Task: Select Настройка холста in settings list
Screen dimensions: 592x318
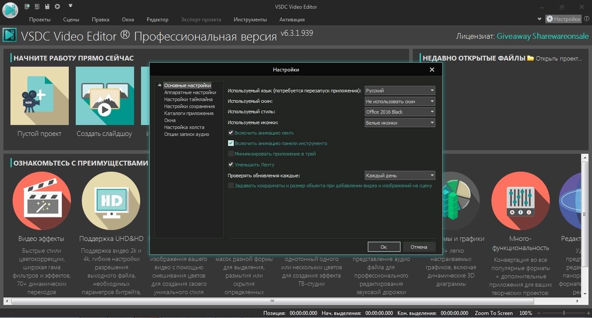Action: [x=184, y=127]
